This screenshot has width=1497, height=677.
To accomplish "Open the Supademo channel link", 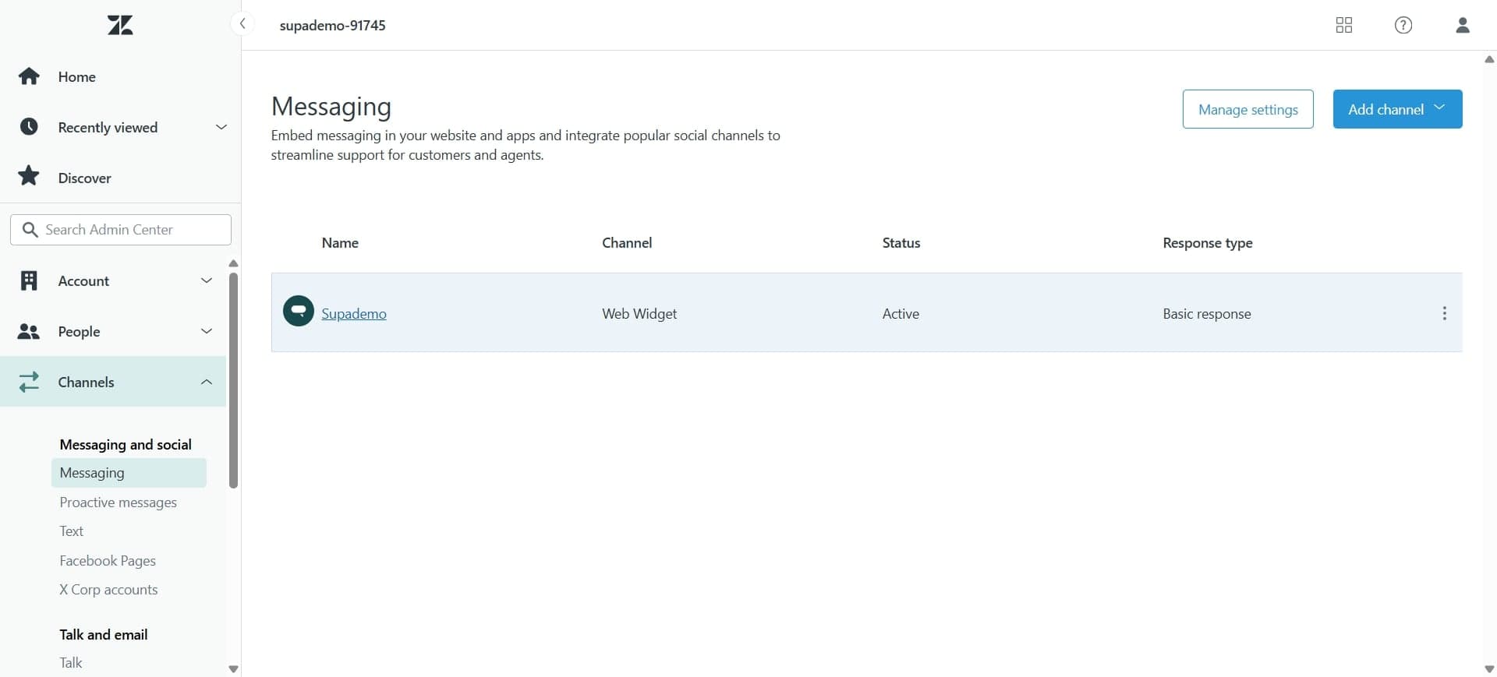I will (354, 314).
